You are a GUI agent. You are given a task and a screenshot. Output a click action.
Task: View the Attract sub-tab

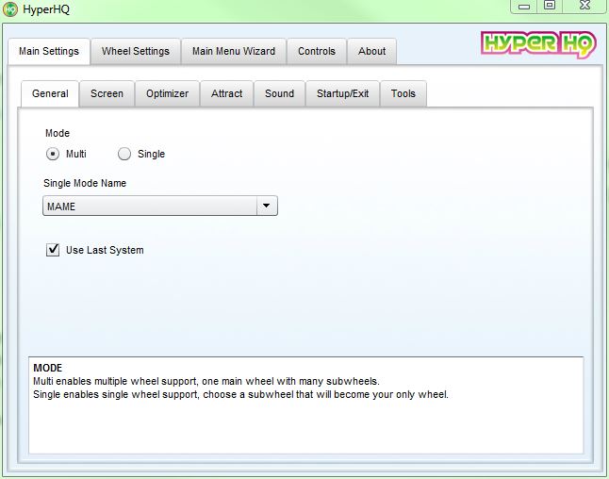pyautogui.click(x=226, y=93)
